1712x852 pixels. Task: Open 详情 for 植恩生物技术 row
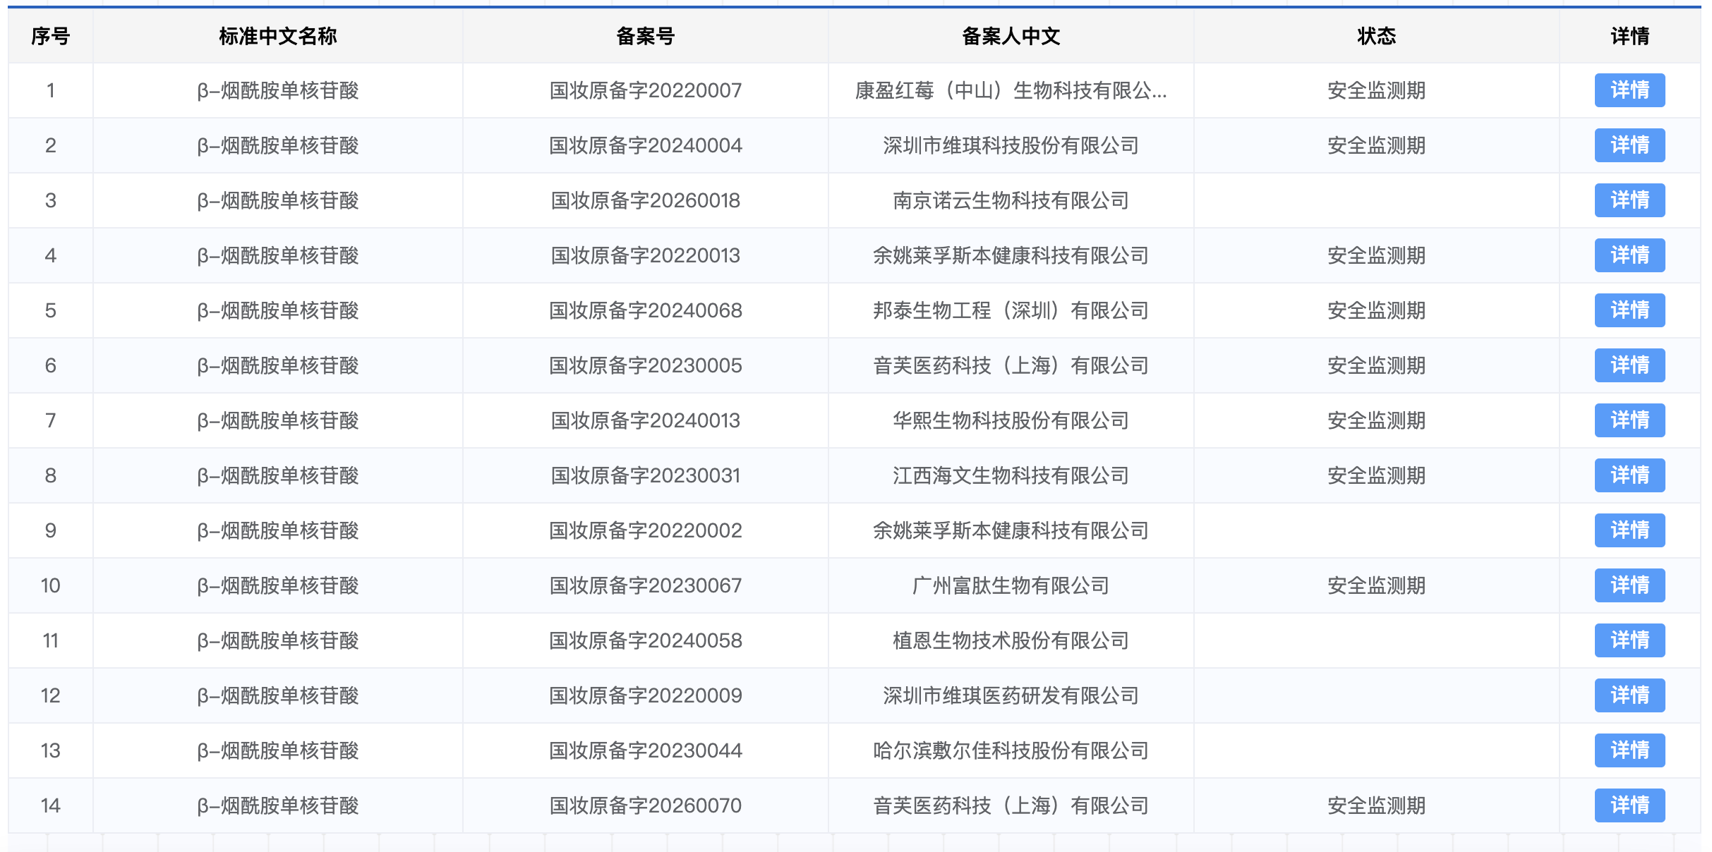[x=1629, y=640]
